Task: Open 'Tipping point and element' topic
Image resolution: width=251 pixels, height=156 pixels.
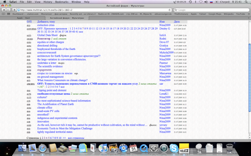Action: click(x=52, y=90)
